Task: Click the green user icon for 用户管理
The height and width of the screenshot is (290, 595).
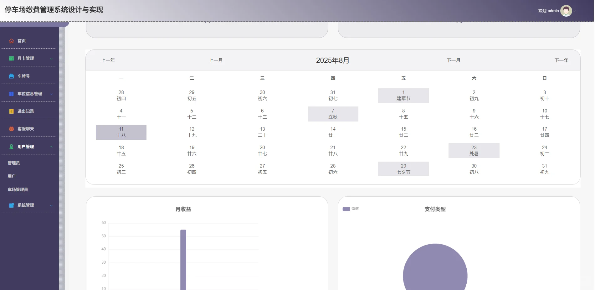Action: pos(12,147)
